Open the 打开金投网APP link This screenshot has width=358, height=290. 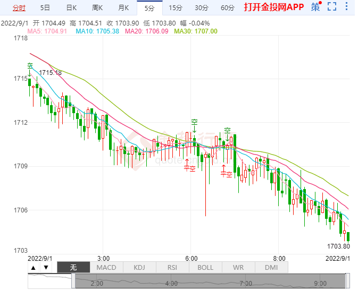274,7
